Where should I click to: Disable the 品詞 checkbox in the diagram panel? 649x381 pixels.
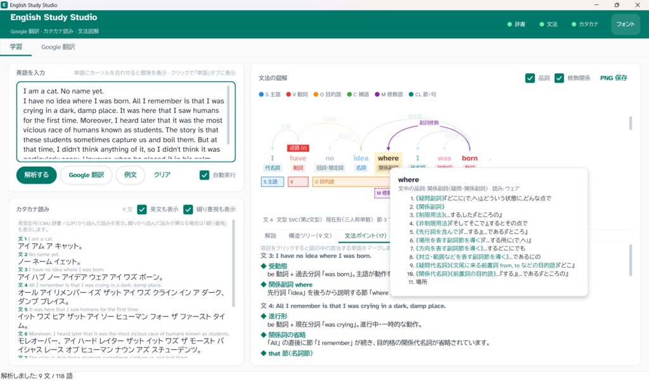pyautogui.click(x=530, y=78)
